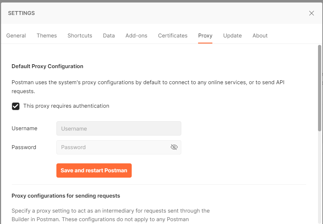
Task: Click the Password field label
Action: click(x=24, y=147)
